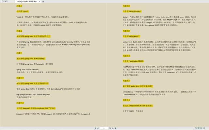209x130 pixels.
Task: Click the highlighted heading about YAML
Action: pos(23,11)
